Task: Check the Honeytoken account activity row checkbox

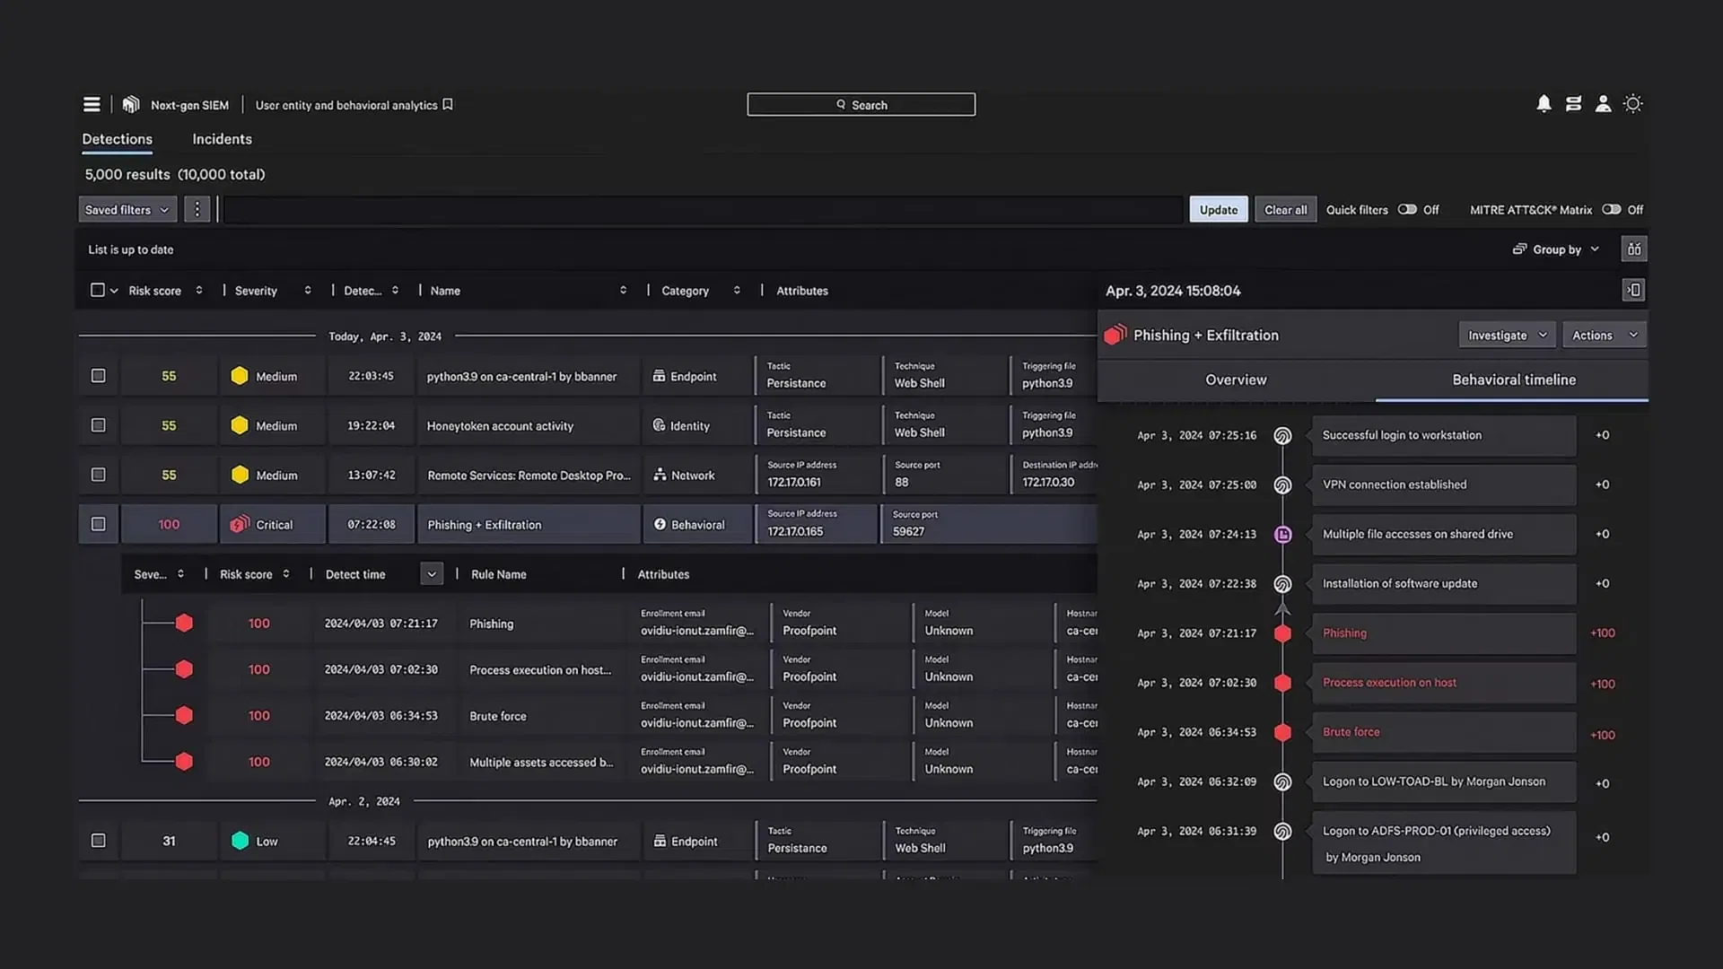Action: click(x=99, y=425)
